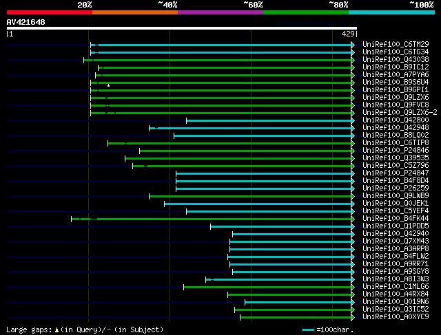
Task: Click the arrowhead at end of UniRef100_A0XYC9
Action: pyautogui.click(x=353, y=318)
